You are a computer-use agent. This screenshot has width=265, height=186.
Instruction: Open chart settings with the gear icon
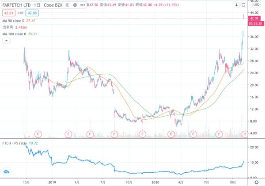[x=257, y=182]
